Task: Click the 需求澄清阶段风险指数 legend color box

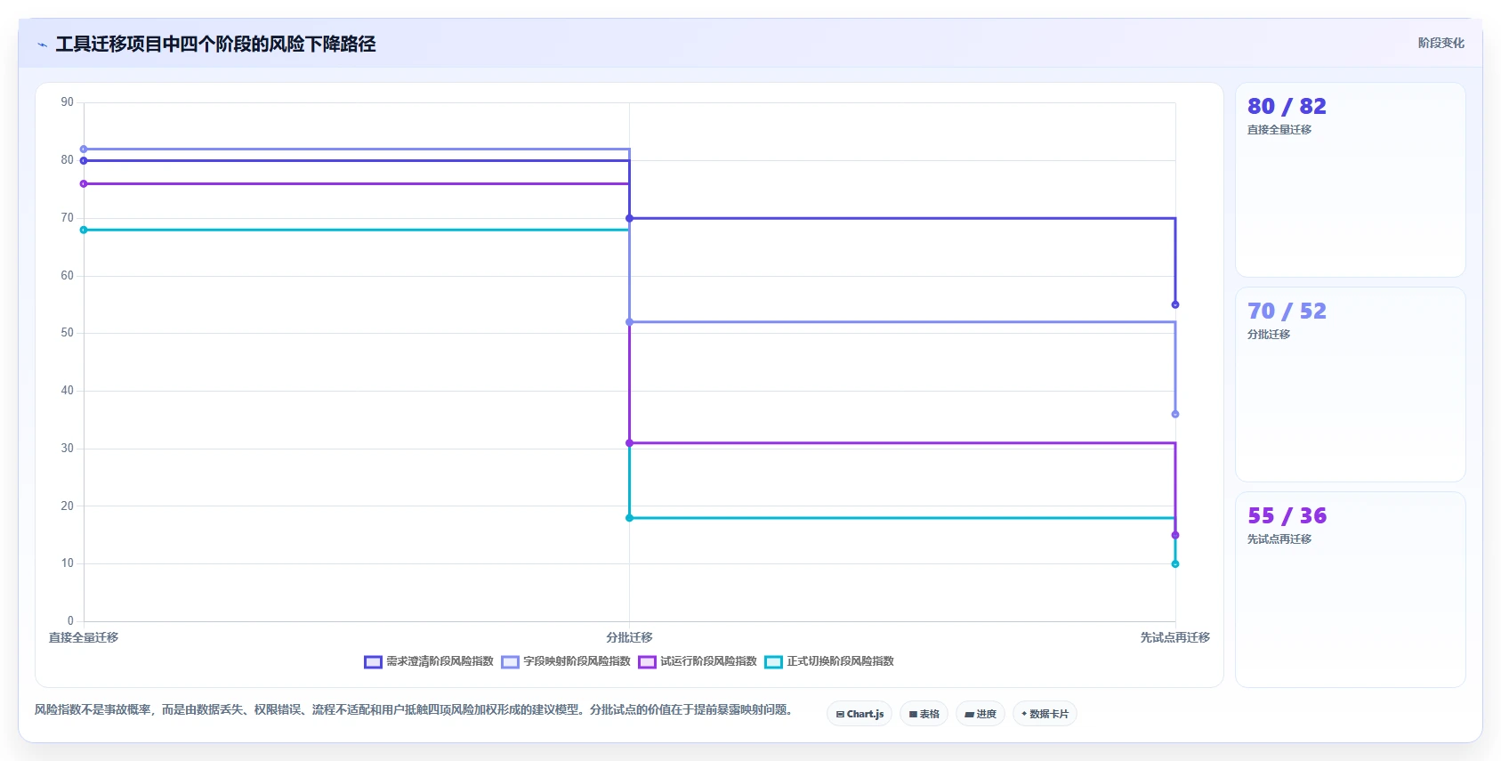Action: (x=373, y=661)
